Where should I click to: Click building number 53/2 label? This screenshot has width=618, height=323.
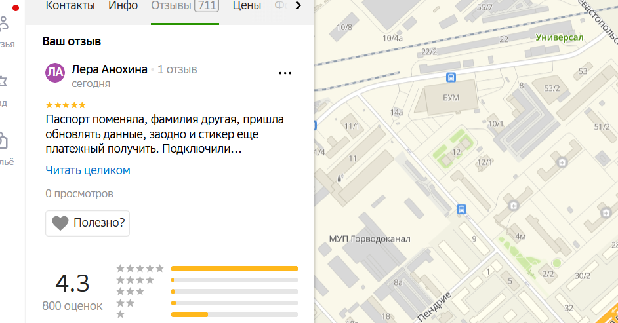[x=552, y=88]
